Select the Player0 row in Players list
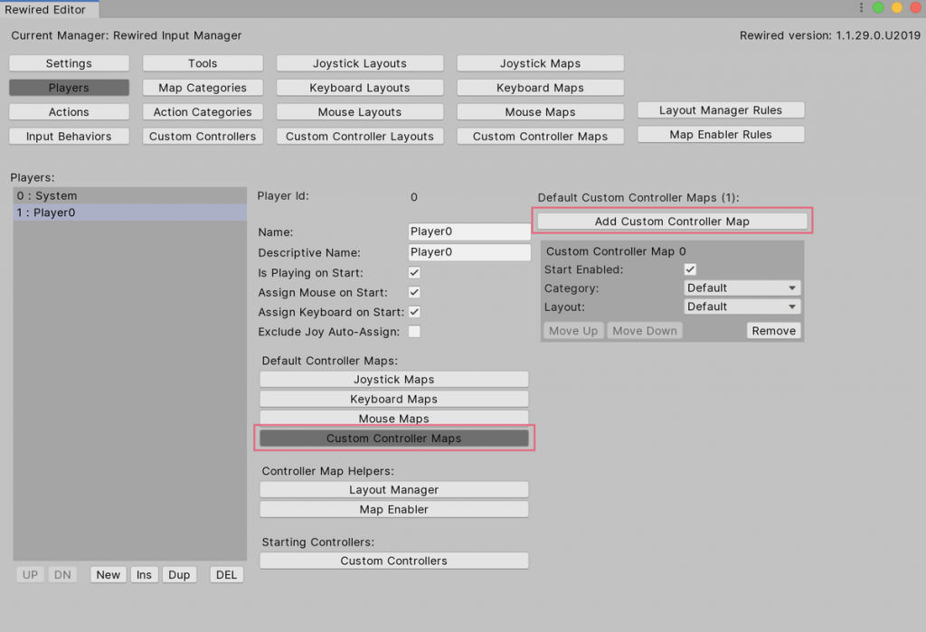This screenshot has width=926, height=632. (130, 212)
